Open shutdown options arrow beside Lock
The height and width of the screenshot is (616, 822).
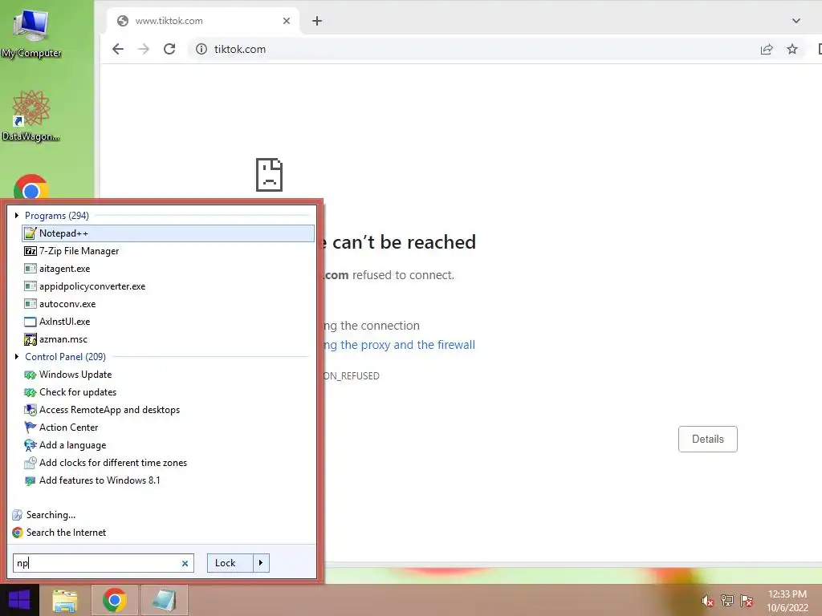[x=261, y=563]
